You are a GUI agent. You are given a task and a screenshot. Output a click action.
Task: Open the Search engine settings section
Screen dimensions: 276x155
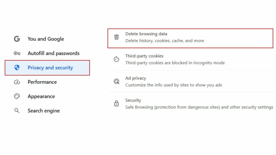point(44,111)
